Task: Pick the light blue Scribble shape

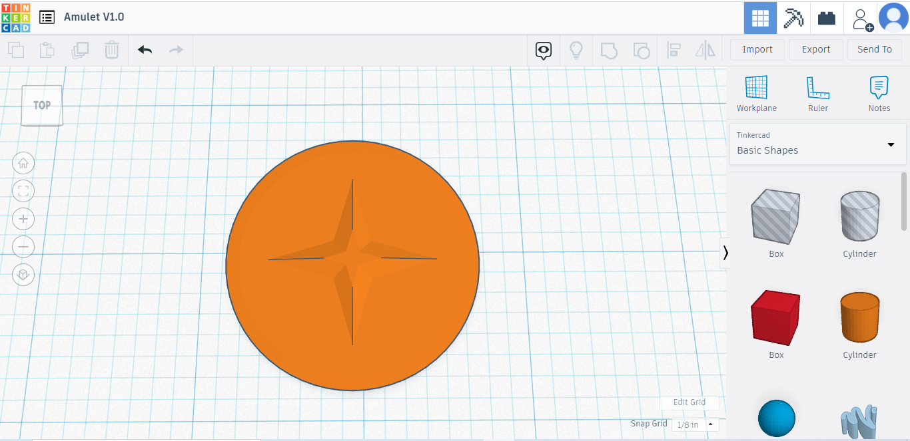Action: click(x=859, y=420)
